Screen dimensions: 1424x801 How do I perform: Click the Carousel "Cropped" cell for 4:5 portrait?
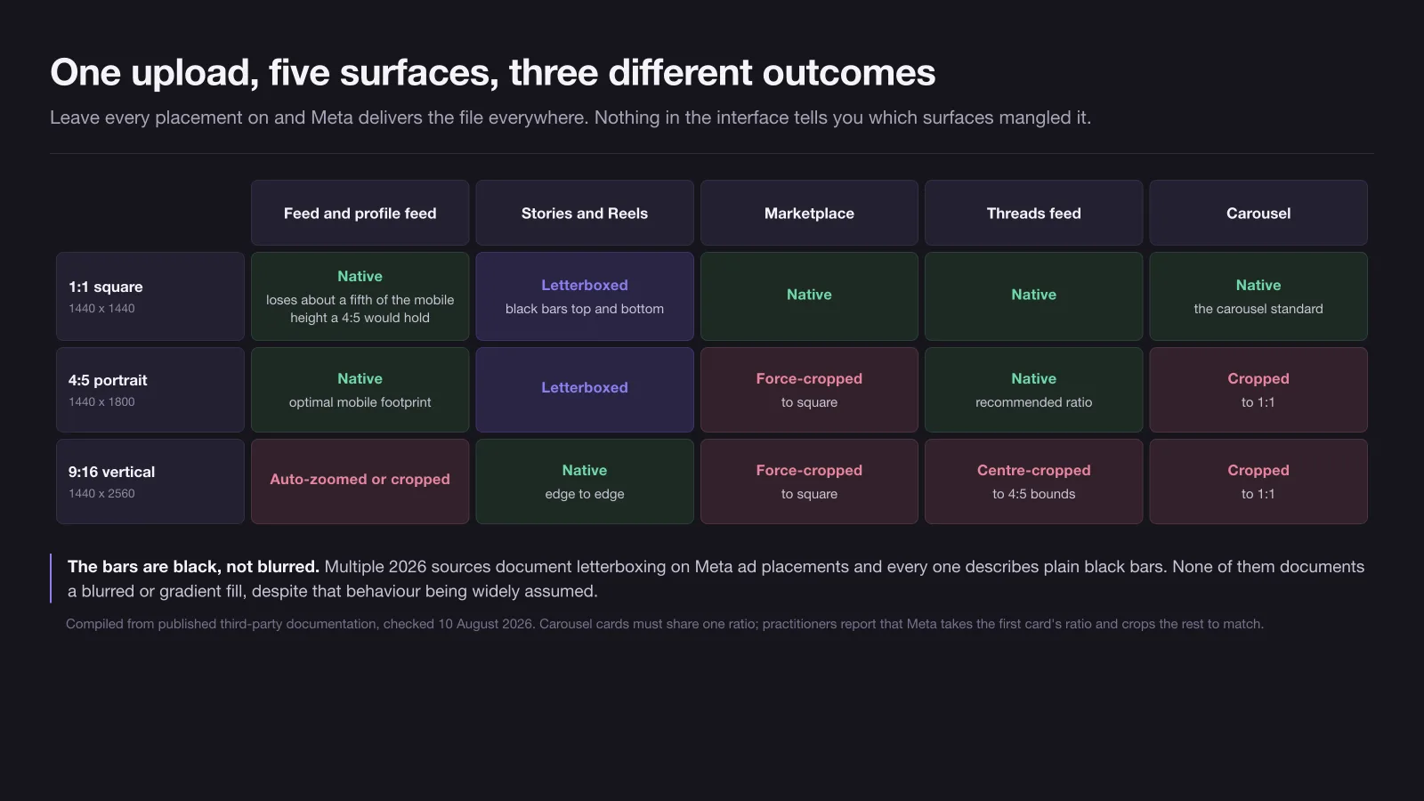(1258, 390)
